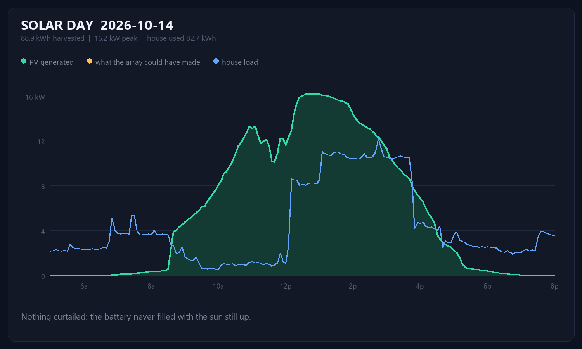Click the '4p' time axis label
This screenshot has width=582, height=349.
click(420, 286)
